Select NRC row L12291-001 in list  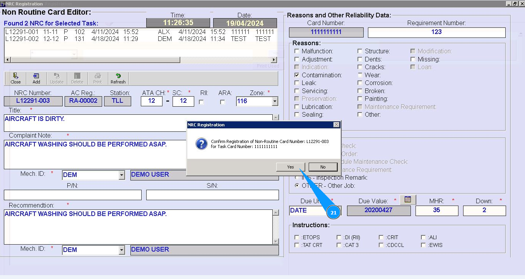(x=140, y=32)
